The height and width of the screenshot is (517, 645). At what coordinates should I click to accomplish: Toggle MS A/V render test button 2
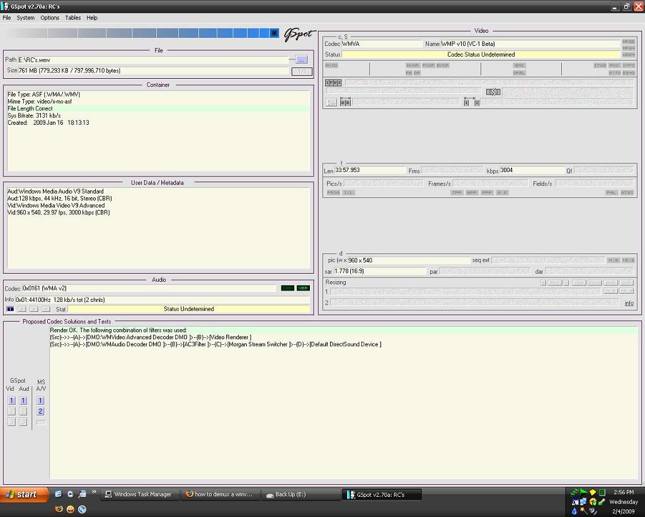(x=40, y=411)
